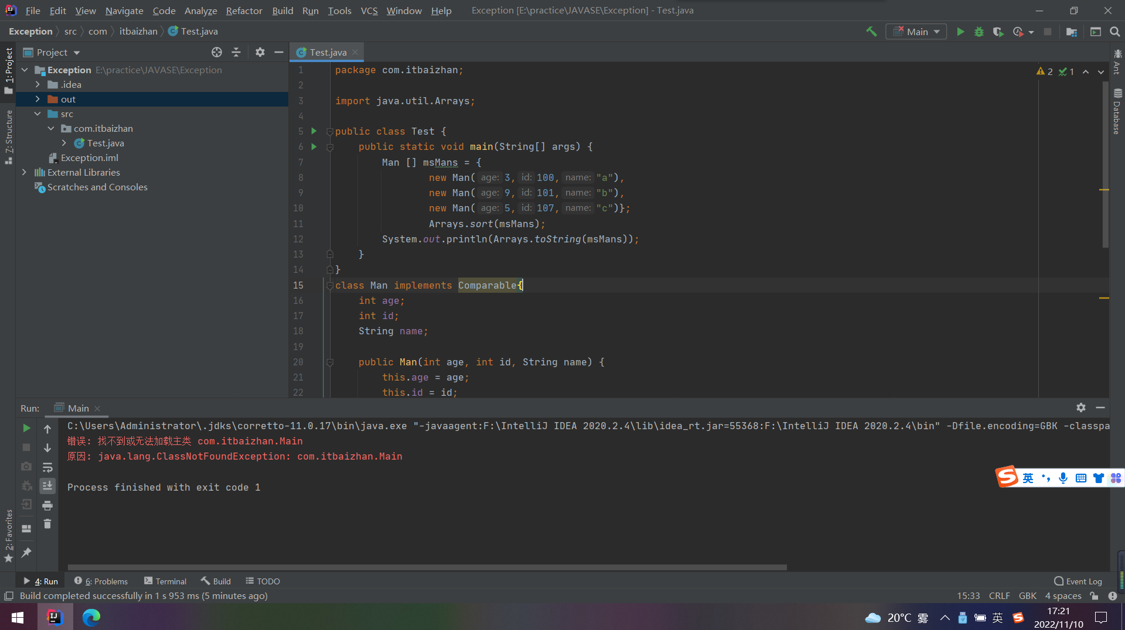Start debugging with the bug icon
1125x630 pixels.
coord(979,32)
